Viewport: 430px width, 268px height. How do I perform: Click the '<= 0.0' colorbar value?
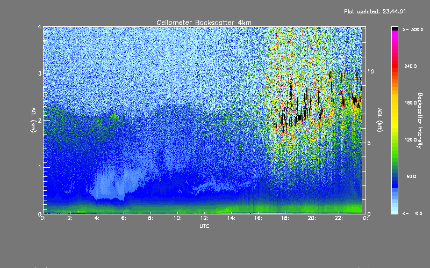pyautogui.click(x=412, y=213)
